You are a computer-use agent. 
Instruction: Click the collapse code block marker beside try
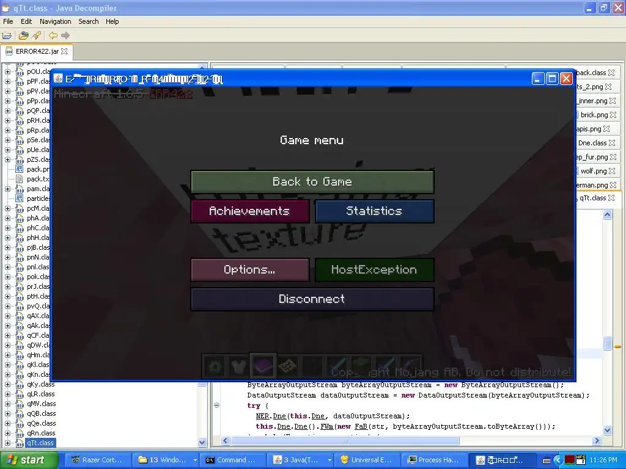(217, 405)
